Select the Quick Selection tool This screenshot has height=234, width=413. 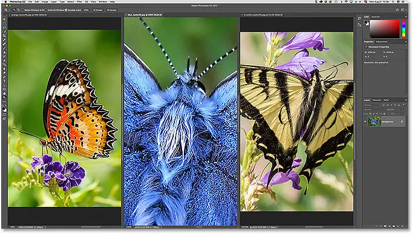[5, 31]
